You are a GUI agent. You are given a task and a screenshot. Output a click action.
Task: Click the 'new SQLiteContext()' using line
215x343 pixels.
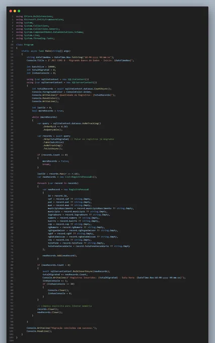pyautogui.click(x=58, y=79)
